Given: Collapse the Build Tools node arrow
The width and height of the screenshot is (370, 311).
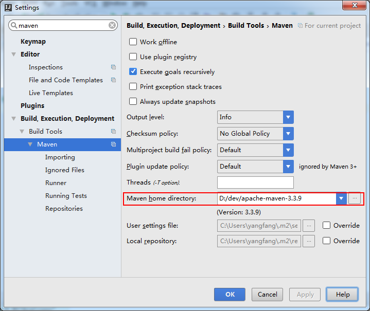Looking at the screenshot, I should pos(22,132).
